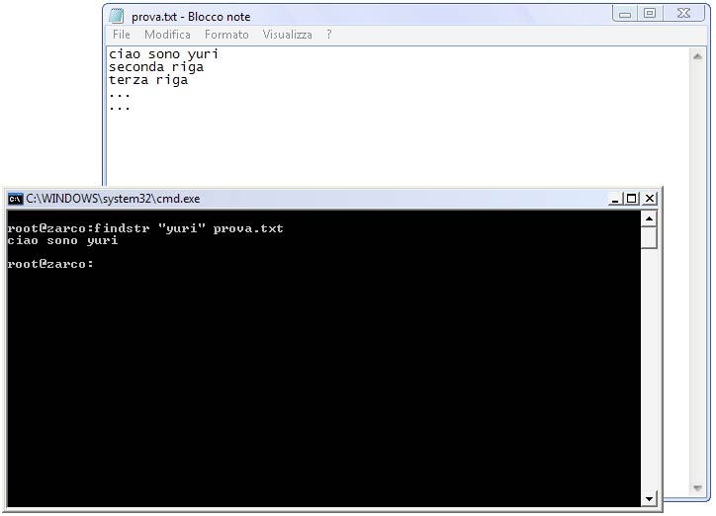Maximize the Blocco note window
The image size is (716, 516).
tap(650, 14)
